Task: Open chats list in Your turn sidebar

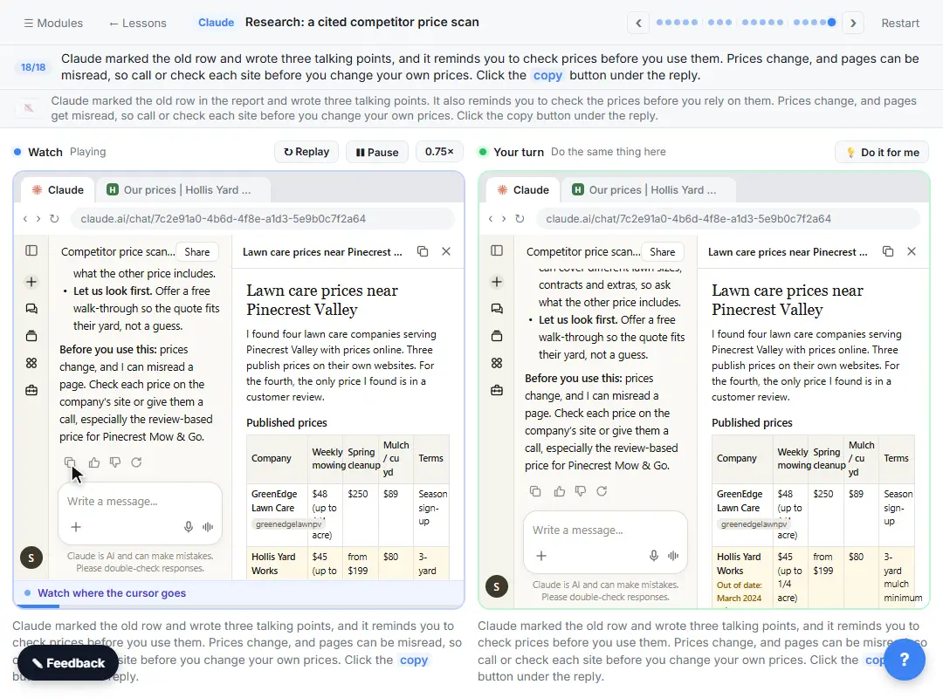Action: [x=497, y=308]
